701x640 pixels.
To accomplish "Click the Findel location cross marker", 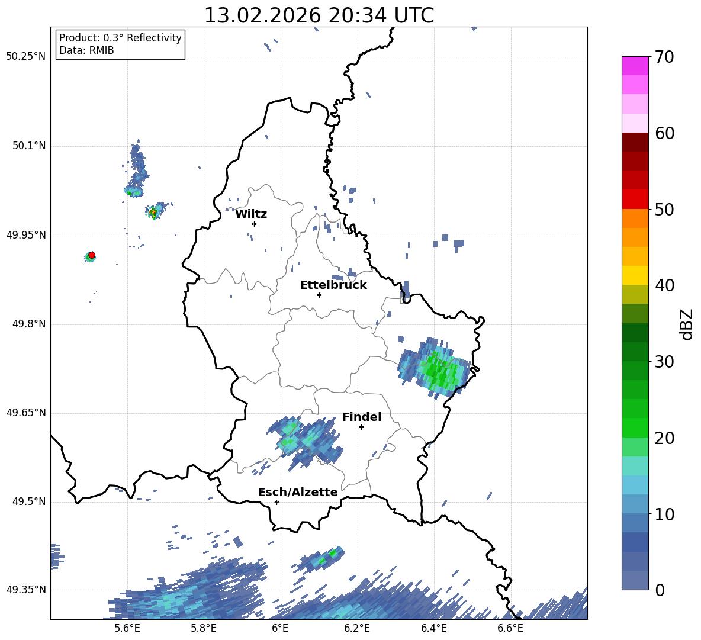I will 361,427.
